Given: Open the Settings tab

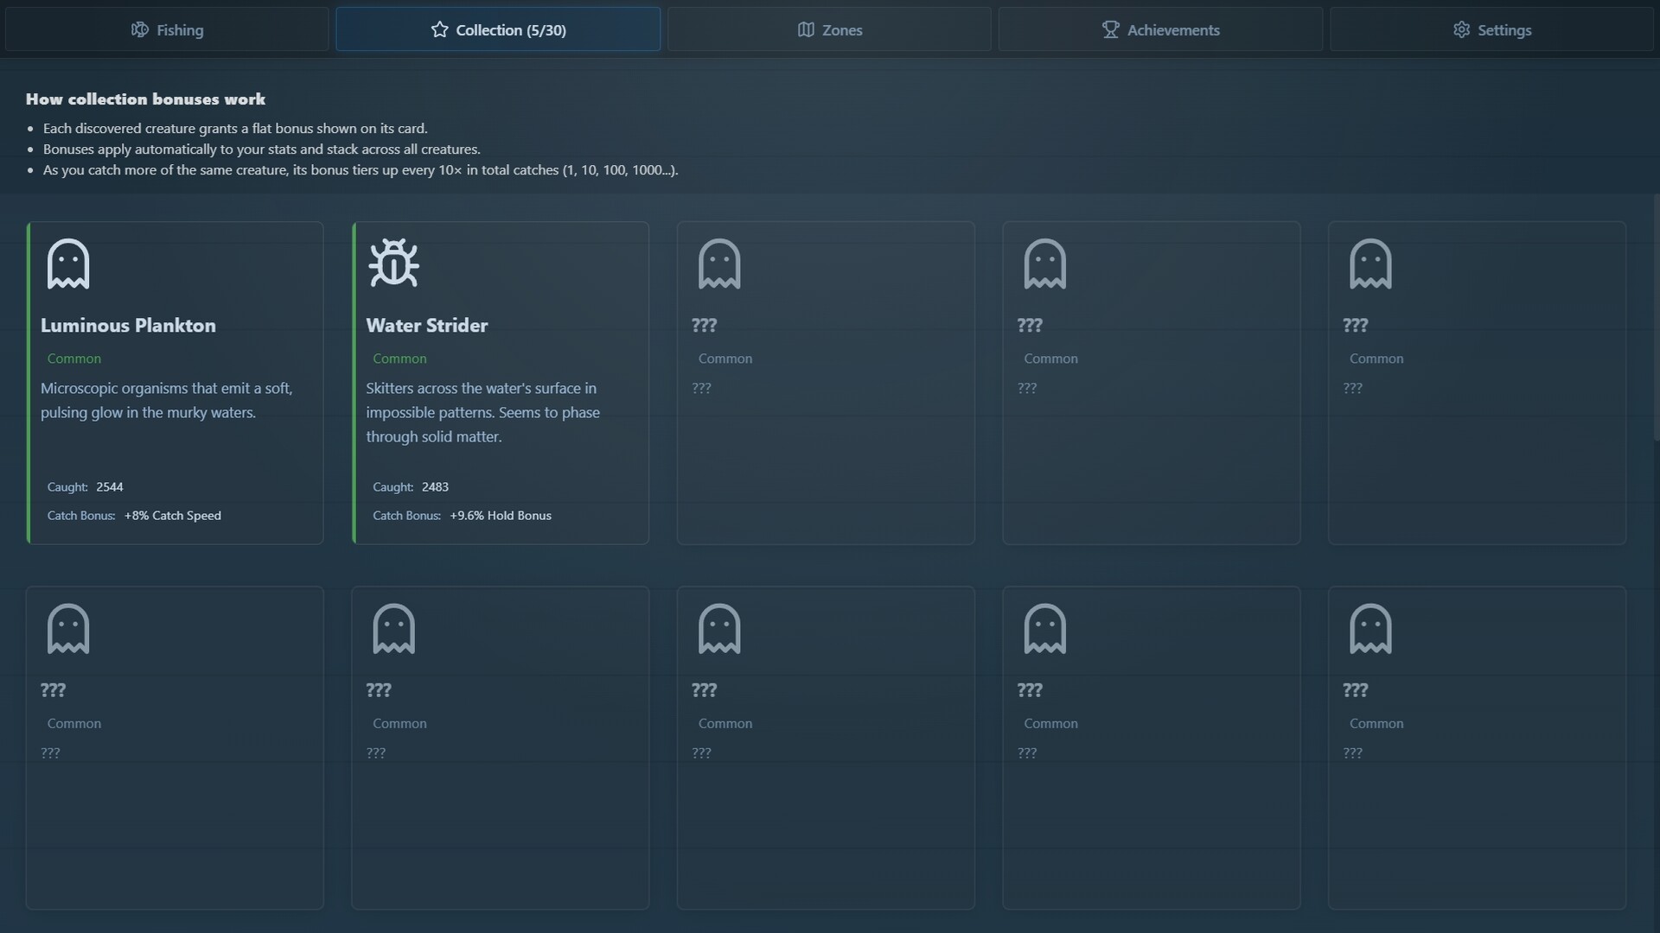Looking at the screenshot, I should [x=1491, y=29].
